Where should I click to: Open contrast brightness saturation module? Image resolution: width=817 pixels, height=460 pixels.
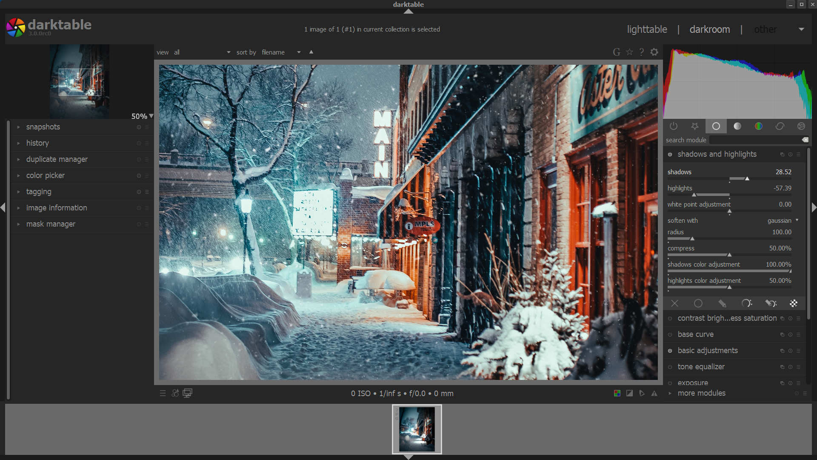727,318
